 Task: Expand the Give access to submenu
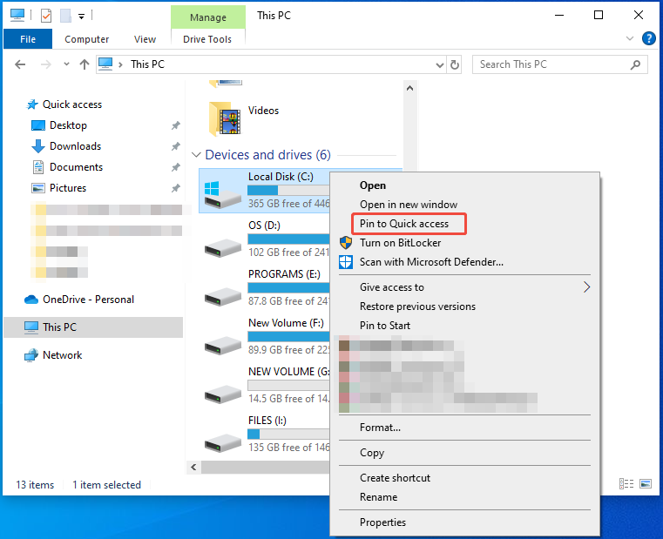pyautogui.click(x=586, y=287)
